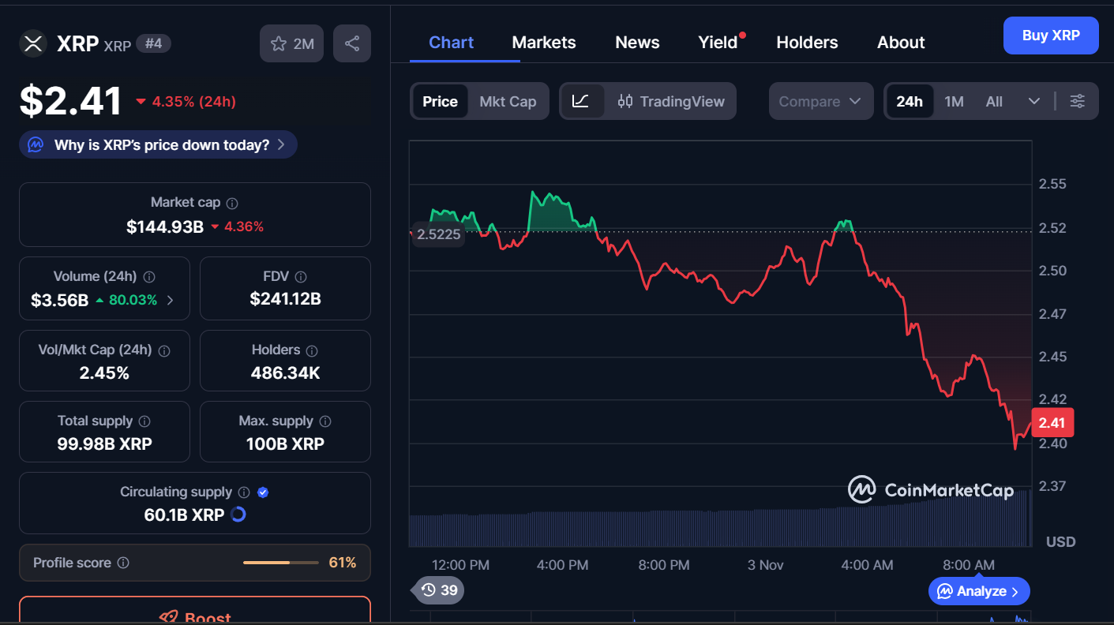Click the Profile score progress bar

click(x=280, y=562)
